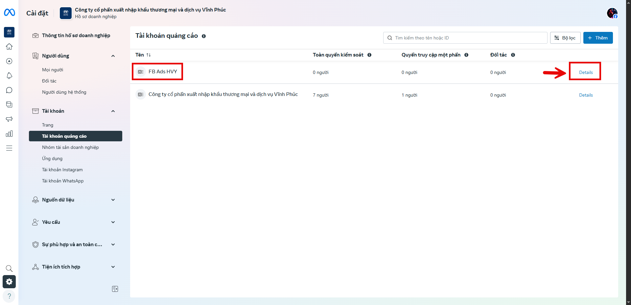This screenshot has height=305, width=631.
Task: Open the profile avatar at top right
Action: tap(612, 13)
